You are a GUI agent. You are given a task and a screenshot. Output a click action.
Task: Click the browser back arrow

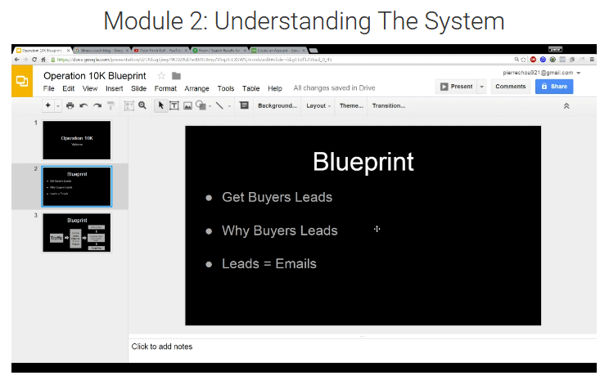click(16, 60)
